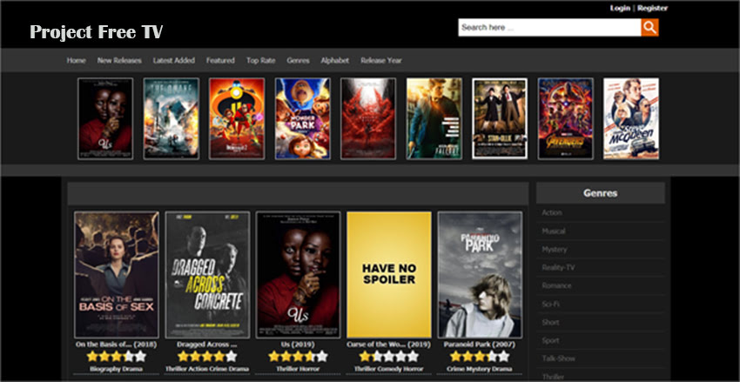The image size is (740, 382).
Task: Open Top Rate menu item
Action: click(260, 60)
